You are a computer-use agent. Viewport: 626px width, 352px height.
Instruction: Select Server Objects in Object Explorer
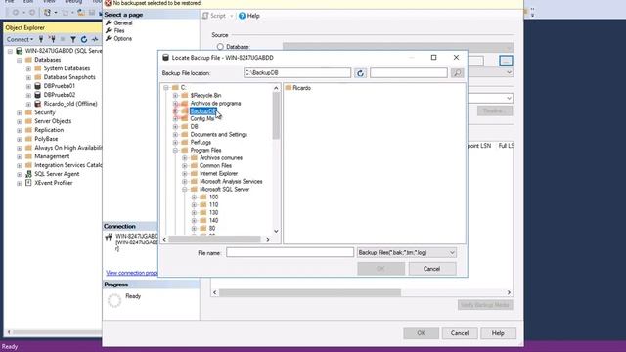point(53,121)
